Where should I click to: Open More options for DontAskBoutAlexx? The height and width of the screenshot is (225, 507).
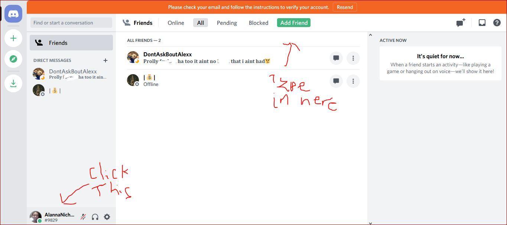click(353, 58)
